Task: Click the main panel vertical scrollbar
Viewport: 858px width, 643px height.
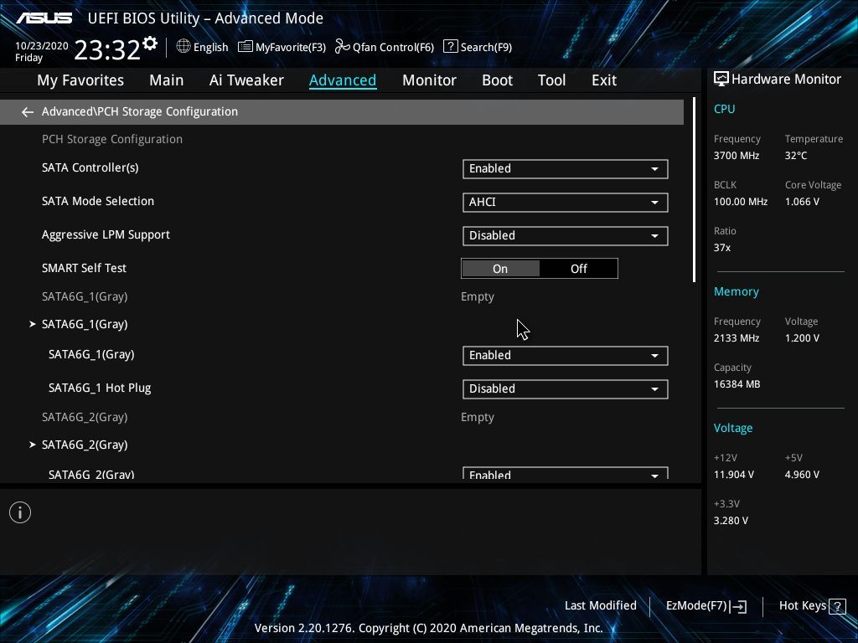Action: coord(694,190)
